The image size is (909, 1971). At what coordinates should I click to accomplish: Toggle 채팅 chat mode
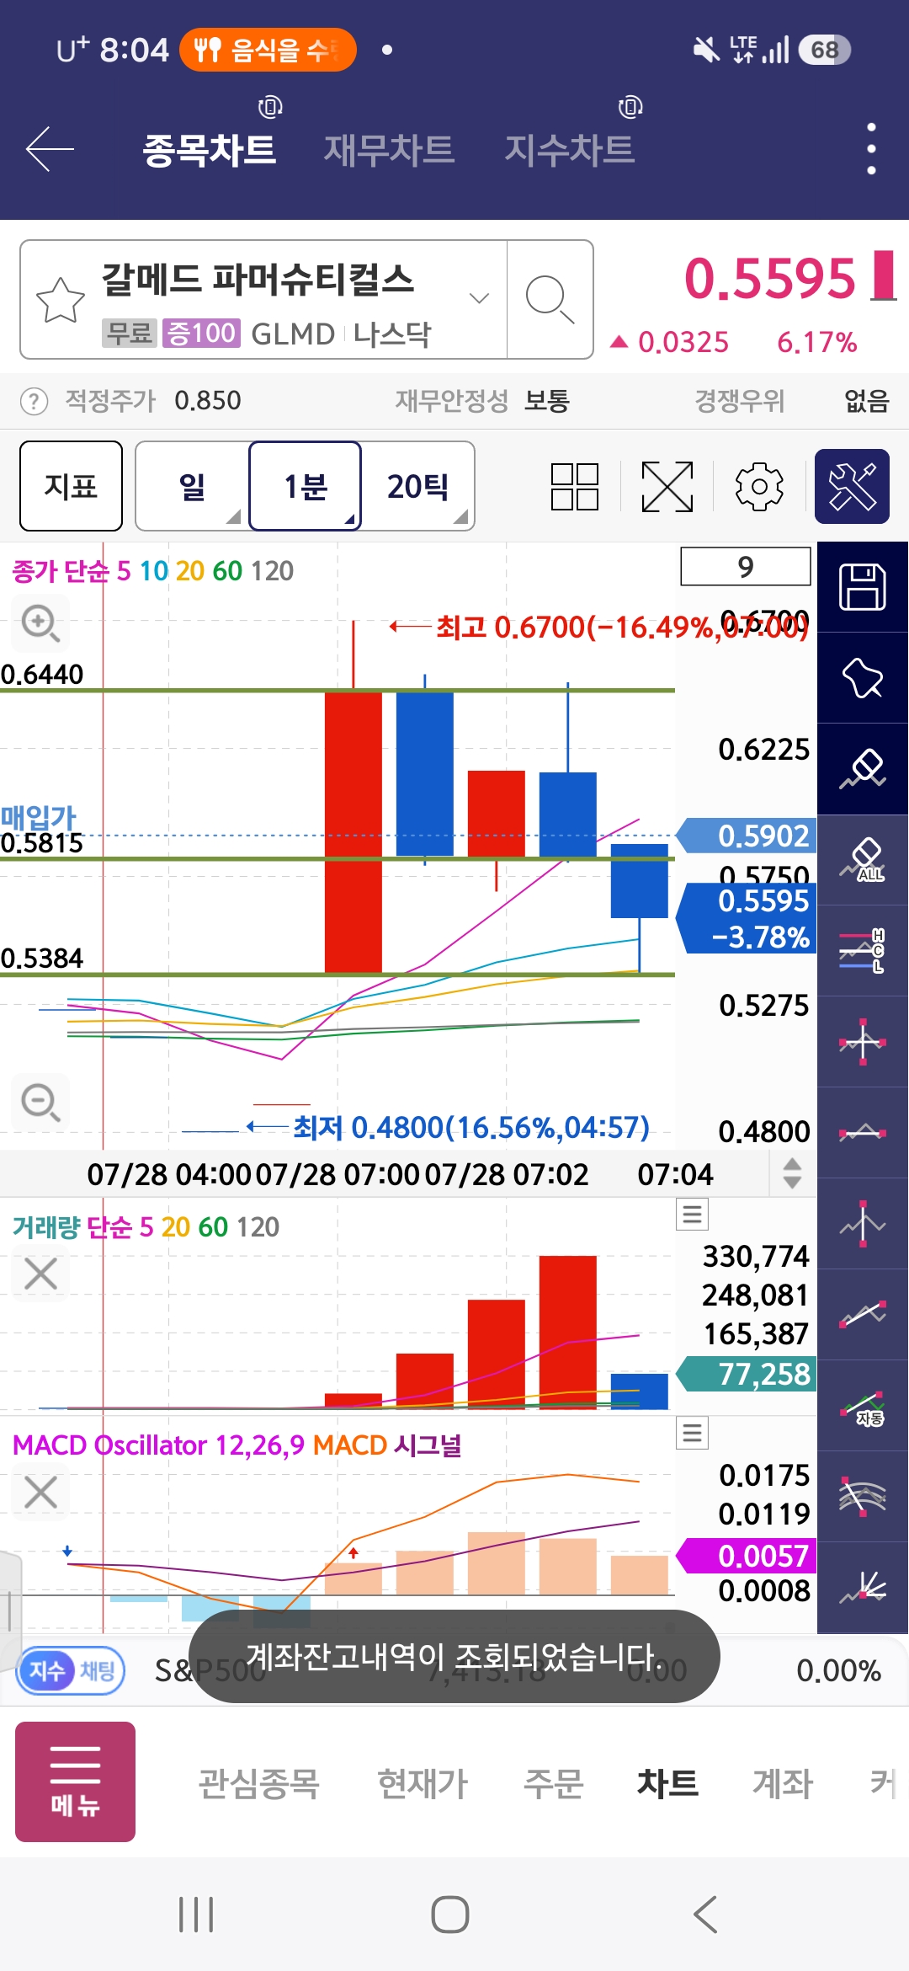click(x=98, y=1670)
